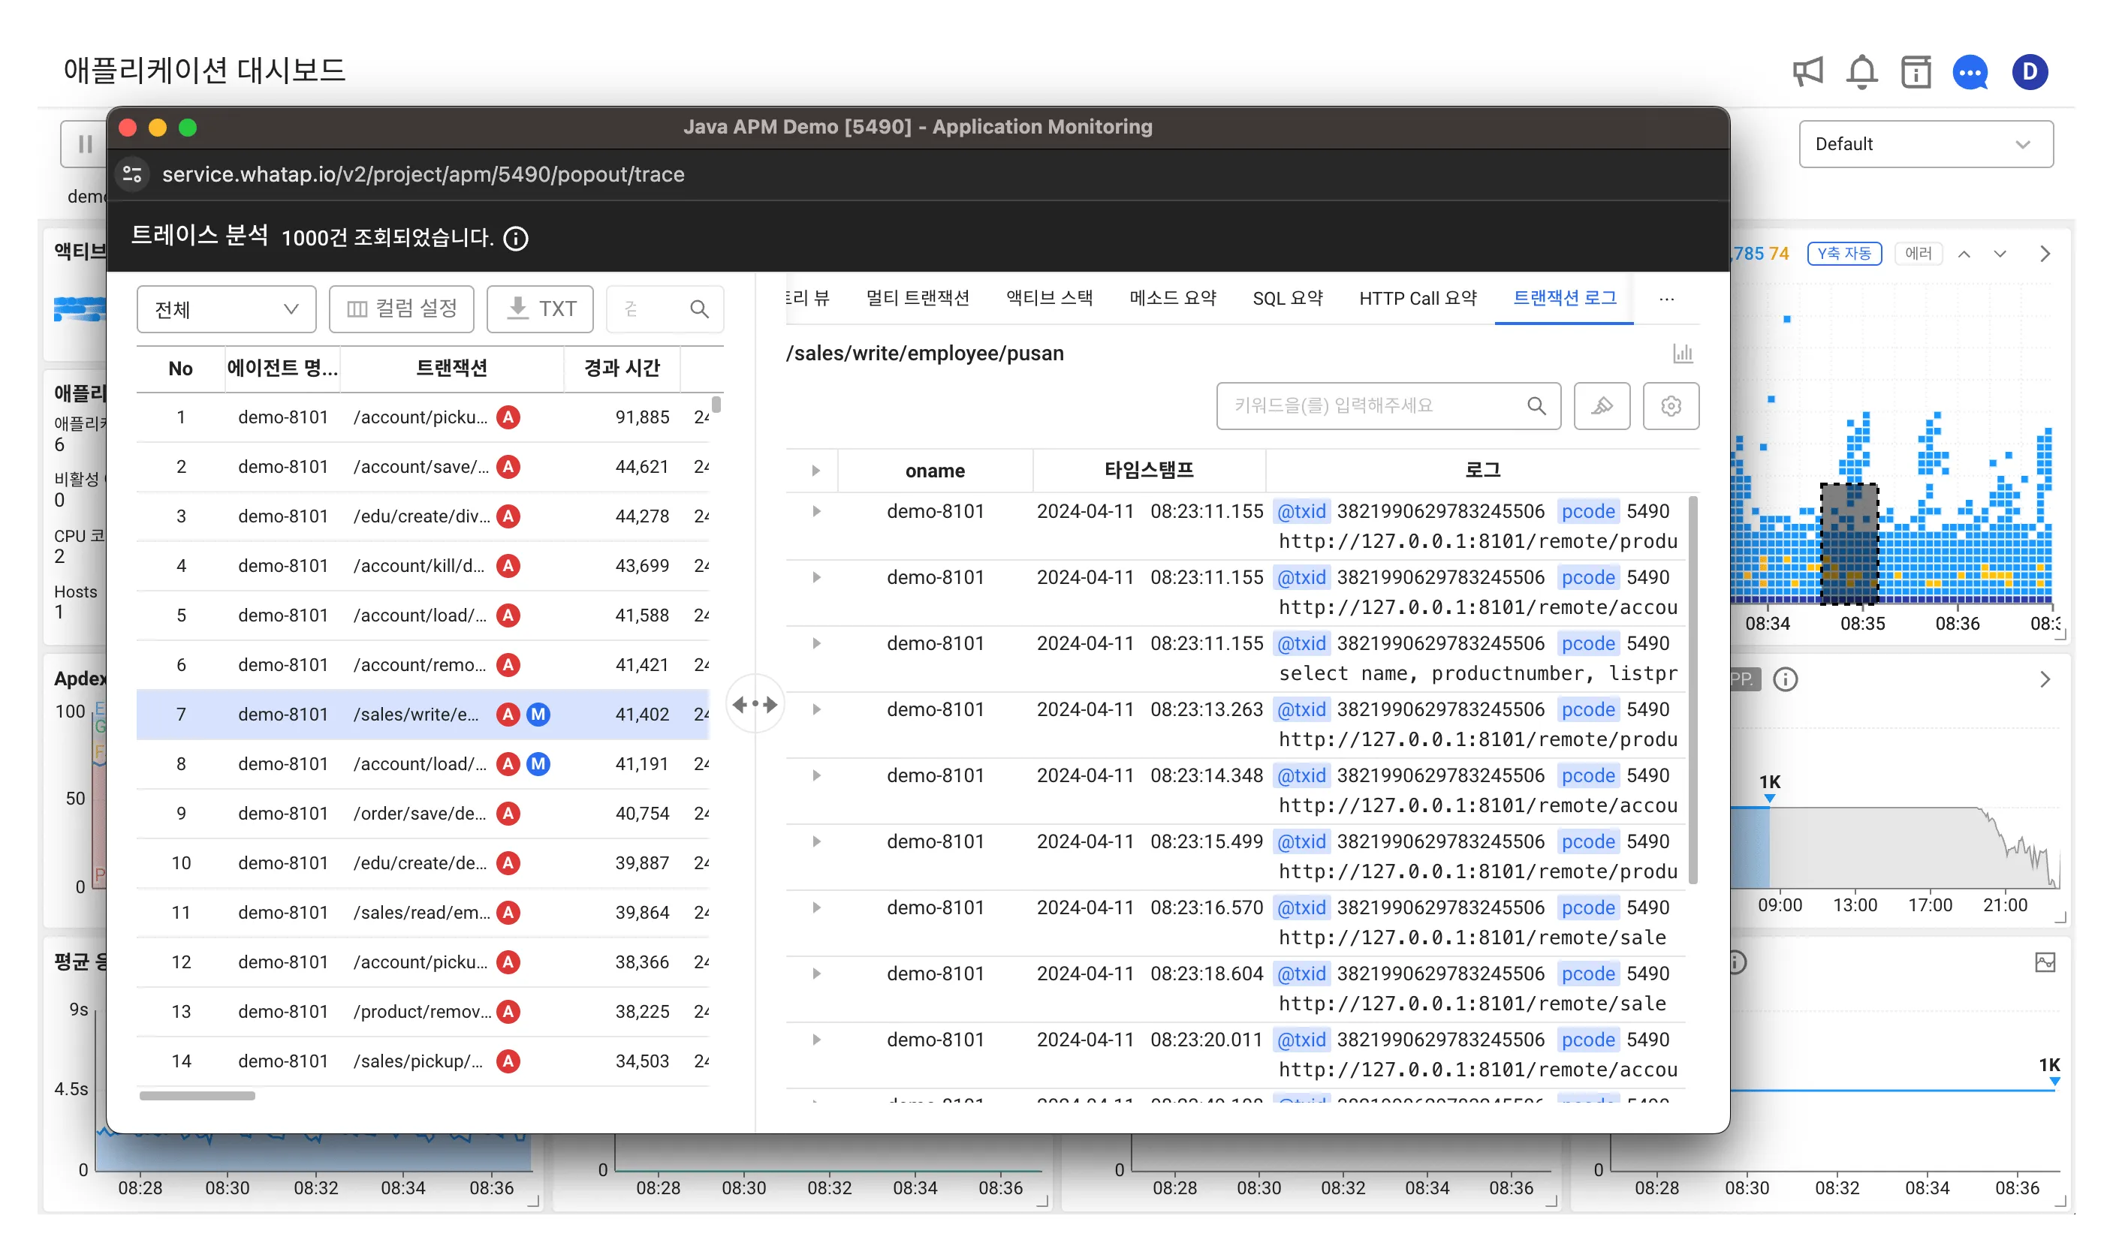The image size is (2113, 1252).
Task: Click the highlighter icon next to keyword search
Action: 1601,406
